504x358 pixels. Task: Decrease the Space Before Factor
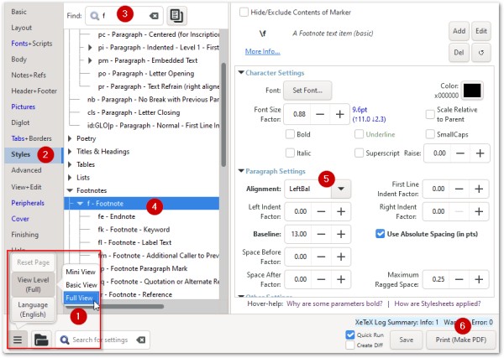click(x=321, y=257)
